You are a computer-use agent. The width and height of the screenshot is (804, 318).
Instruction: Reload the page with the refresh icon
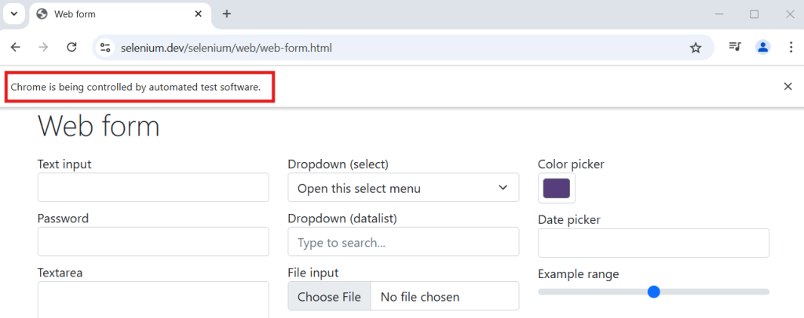coord(71,48)
